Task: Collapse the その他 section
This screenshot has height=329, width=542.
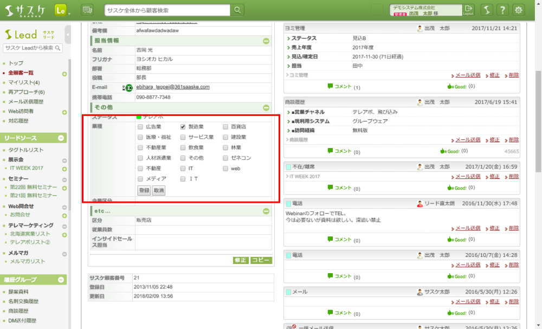Action: [266, 108]
